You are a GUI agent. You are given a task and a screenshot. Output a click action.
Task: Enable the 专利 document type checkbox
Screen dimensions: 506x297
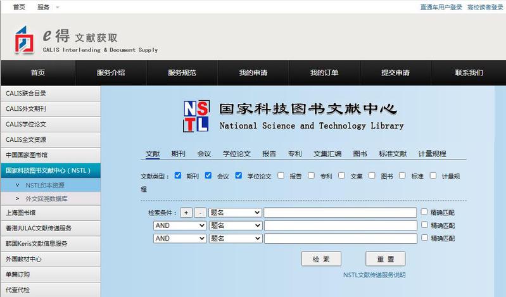[x=312, y=175]
